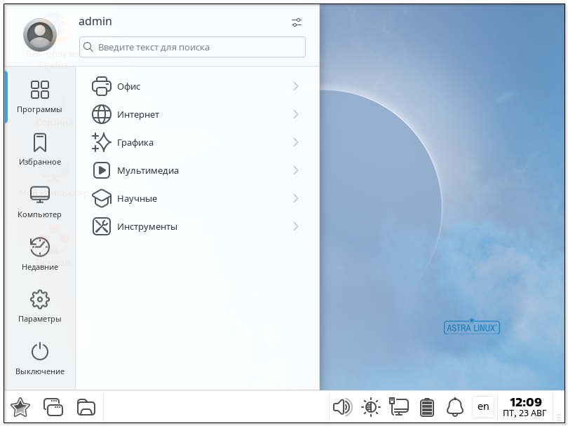Open the Недавние sidebar tab
This screenshot has height=426, width=568.
[x=39, y=254]
